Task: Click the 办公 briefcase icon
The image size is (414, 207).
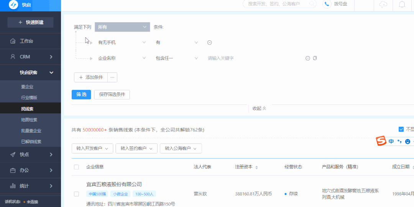Action: (x=13, y=171)
